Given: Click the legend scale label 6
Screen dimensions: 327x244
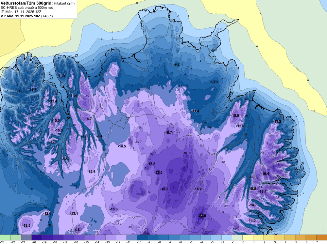Looking at the screenshot, I should (307, 242).
